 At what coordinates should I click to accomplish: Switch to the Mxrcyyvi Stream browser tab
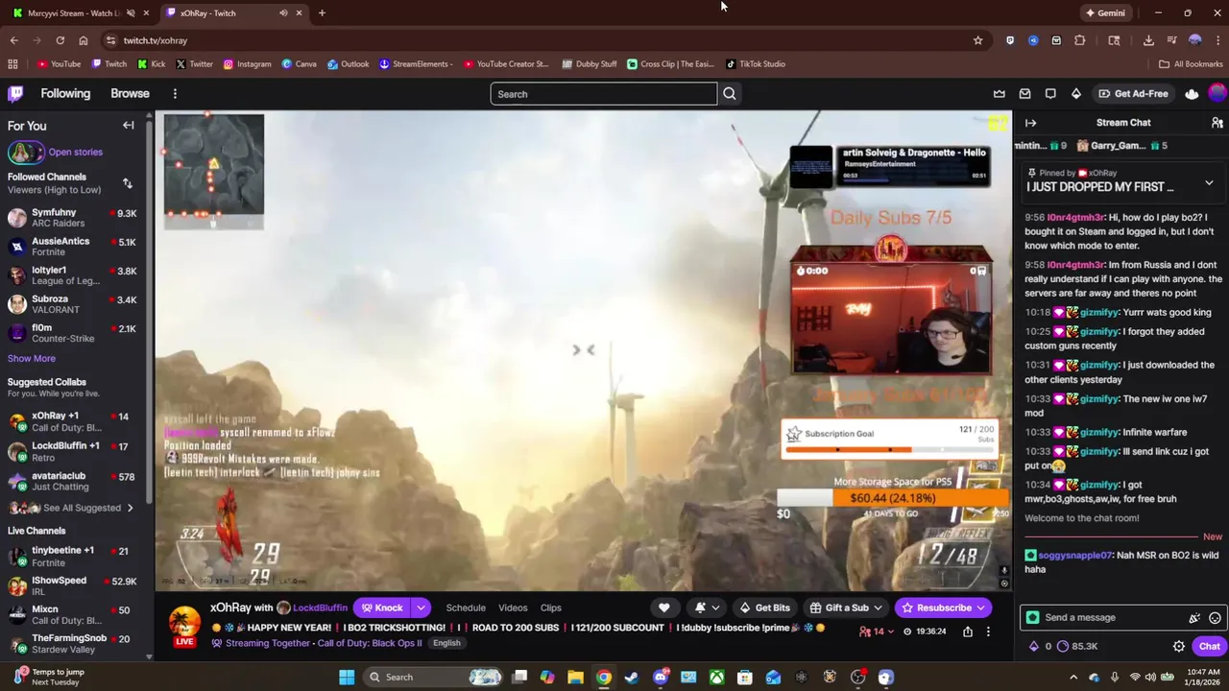81,13
